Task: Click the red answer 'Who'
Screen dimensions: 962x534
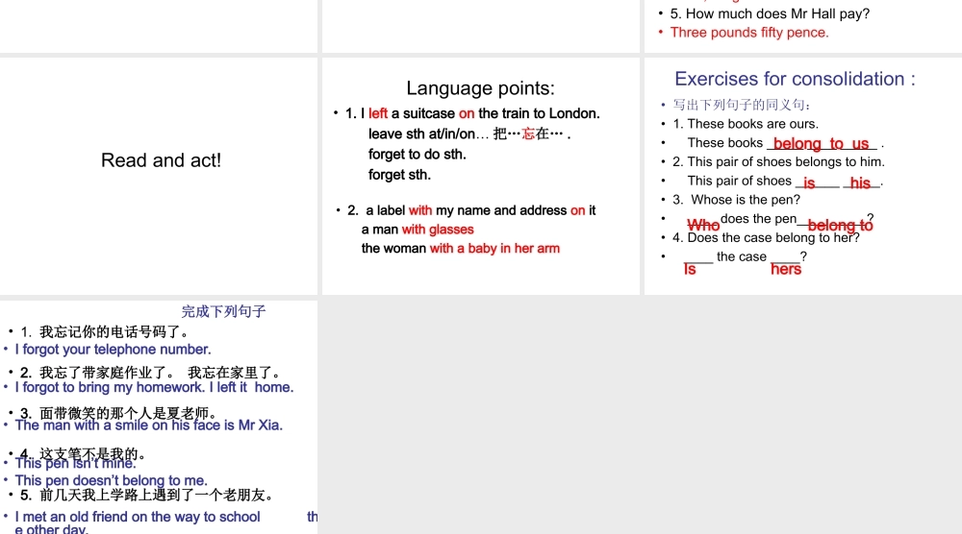Action: click(x=703, y=225)
